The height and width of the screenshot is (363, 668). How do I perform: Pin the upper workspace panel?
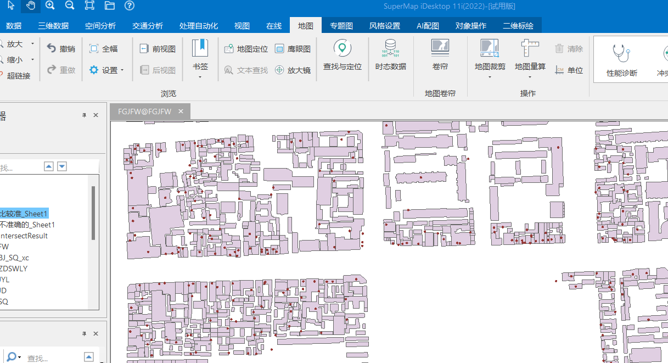tap(84, 115)
